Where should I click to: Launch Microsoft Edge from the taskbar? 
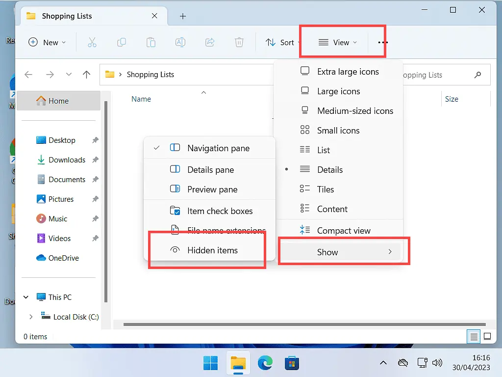tap(265, 363)
